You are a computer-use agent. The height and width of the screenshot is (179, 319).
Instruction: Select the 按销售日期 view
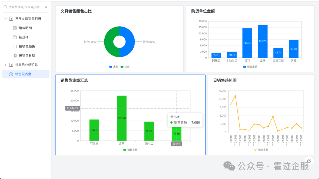point(27,56)
